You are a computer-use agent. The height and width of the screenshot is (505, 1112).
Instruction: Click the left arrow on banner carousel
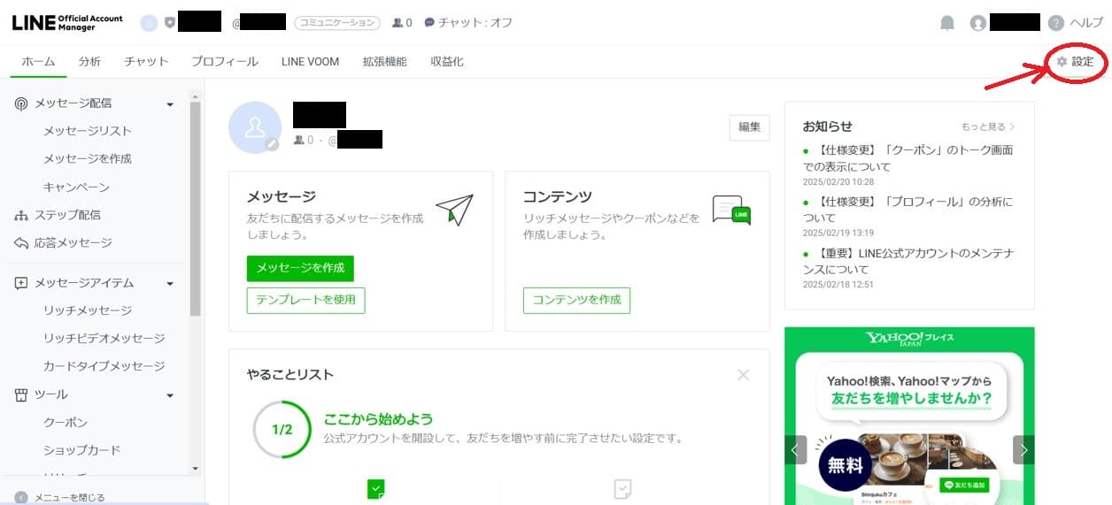pos(795,449)
